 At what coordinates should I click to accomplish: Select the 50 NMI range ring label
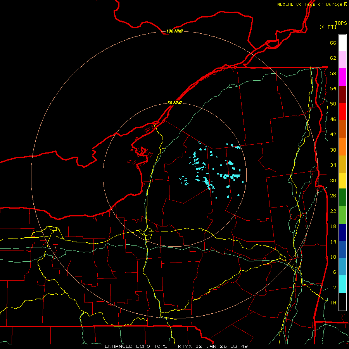[x=174, y=103]
